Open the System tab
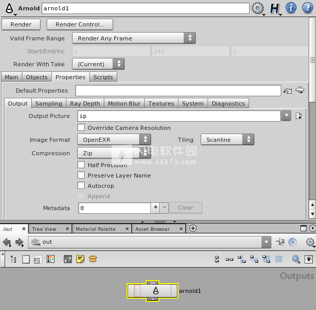 pyautogui.click(x=193, y=104)
